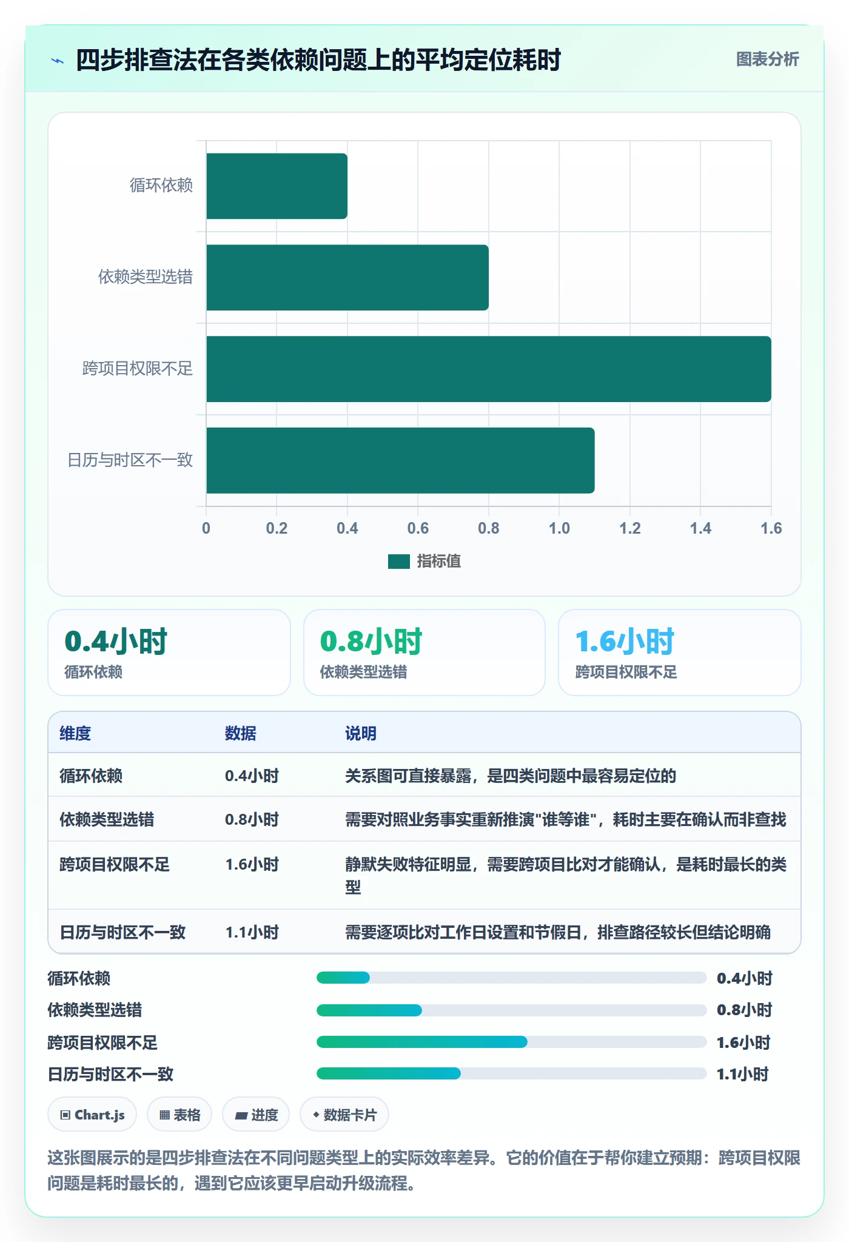The width and height of the screenshot is (849, 1242).
Task: Click the 表格 tag grid icon
Action: coord(164,1115)
